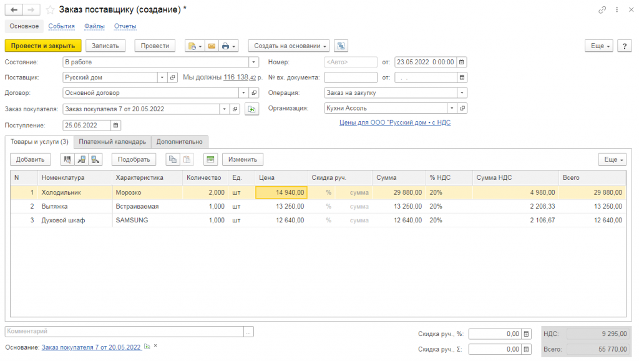Copy selected rows icon
639x361 pixels.
click(173, 159)
